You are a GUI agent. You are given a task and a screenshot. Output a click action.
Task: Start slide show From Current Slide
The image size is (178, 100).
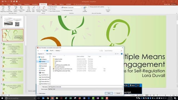tap(9, 9)
